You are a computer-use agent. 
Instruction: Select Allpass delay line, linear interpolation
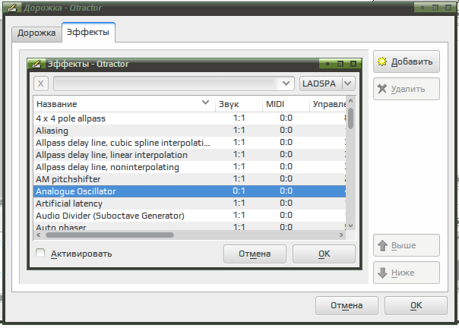(189, 155)
